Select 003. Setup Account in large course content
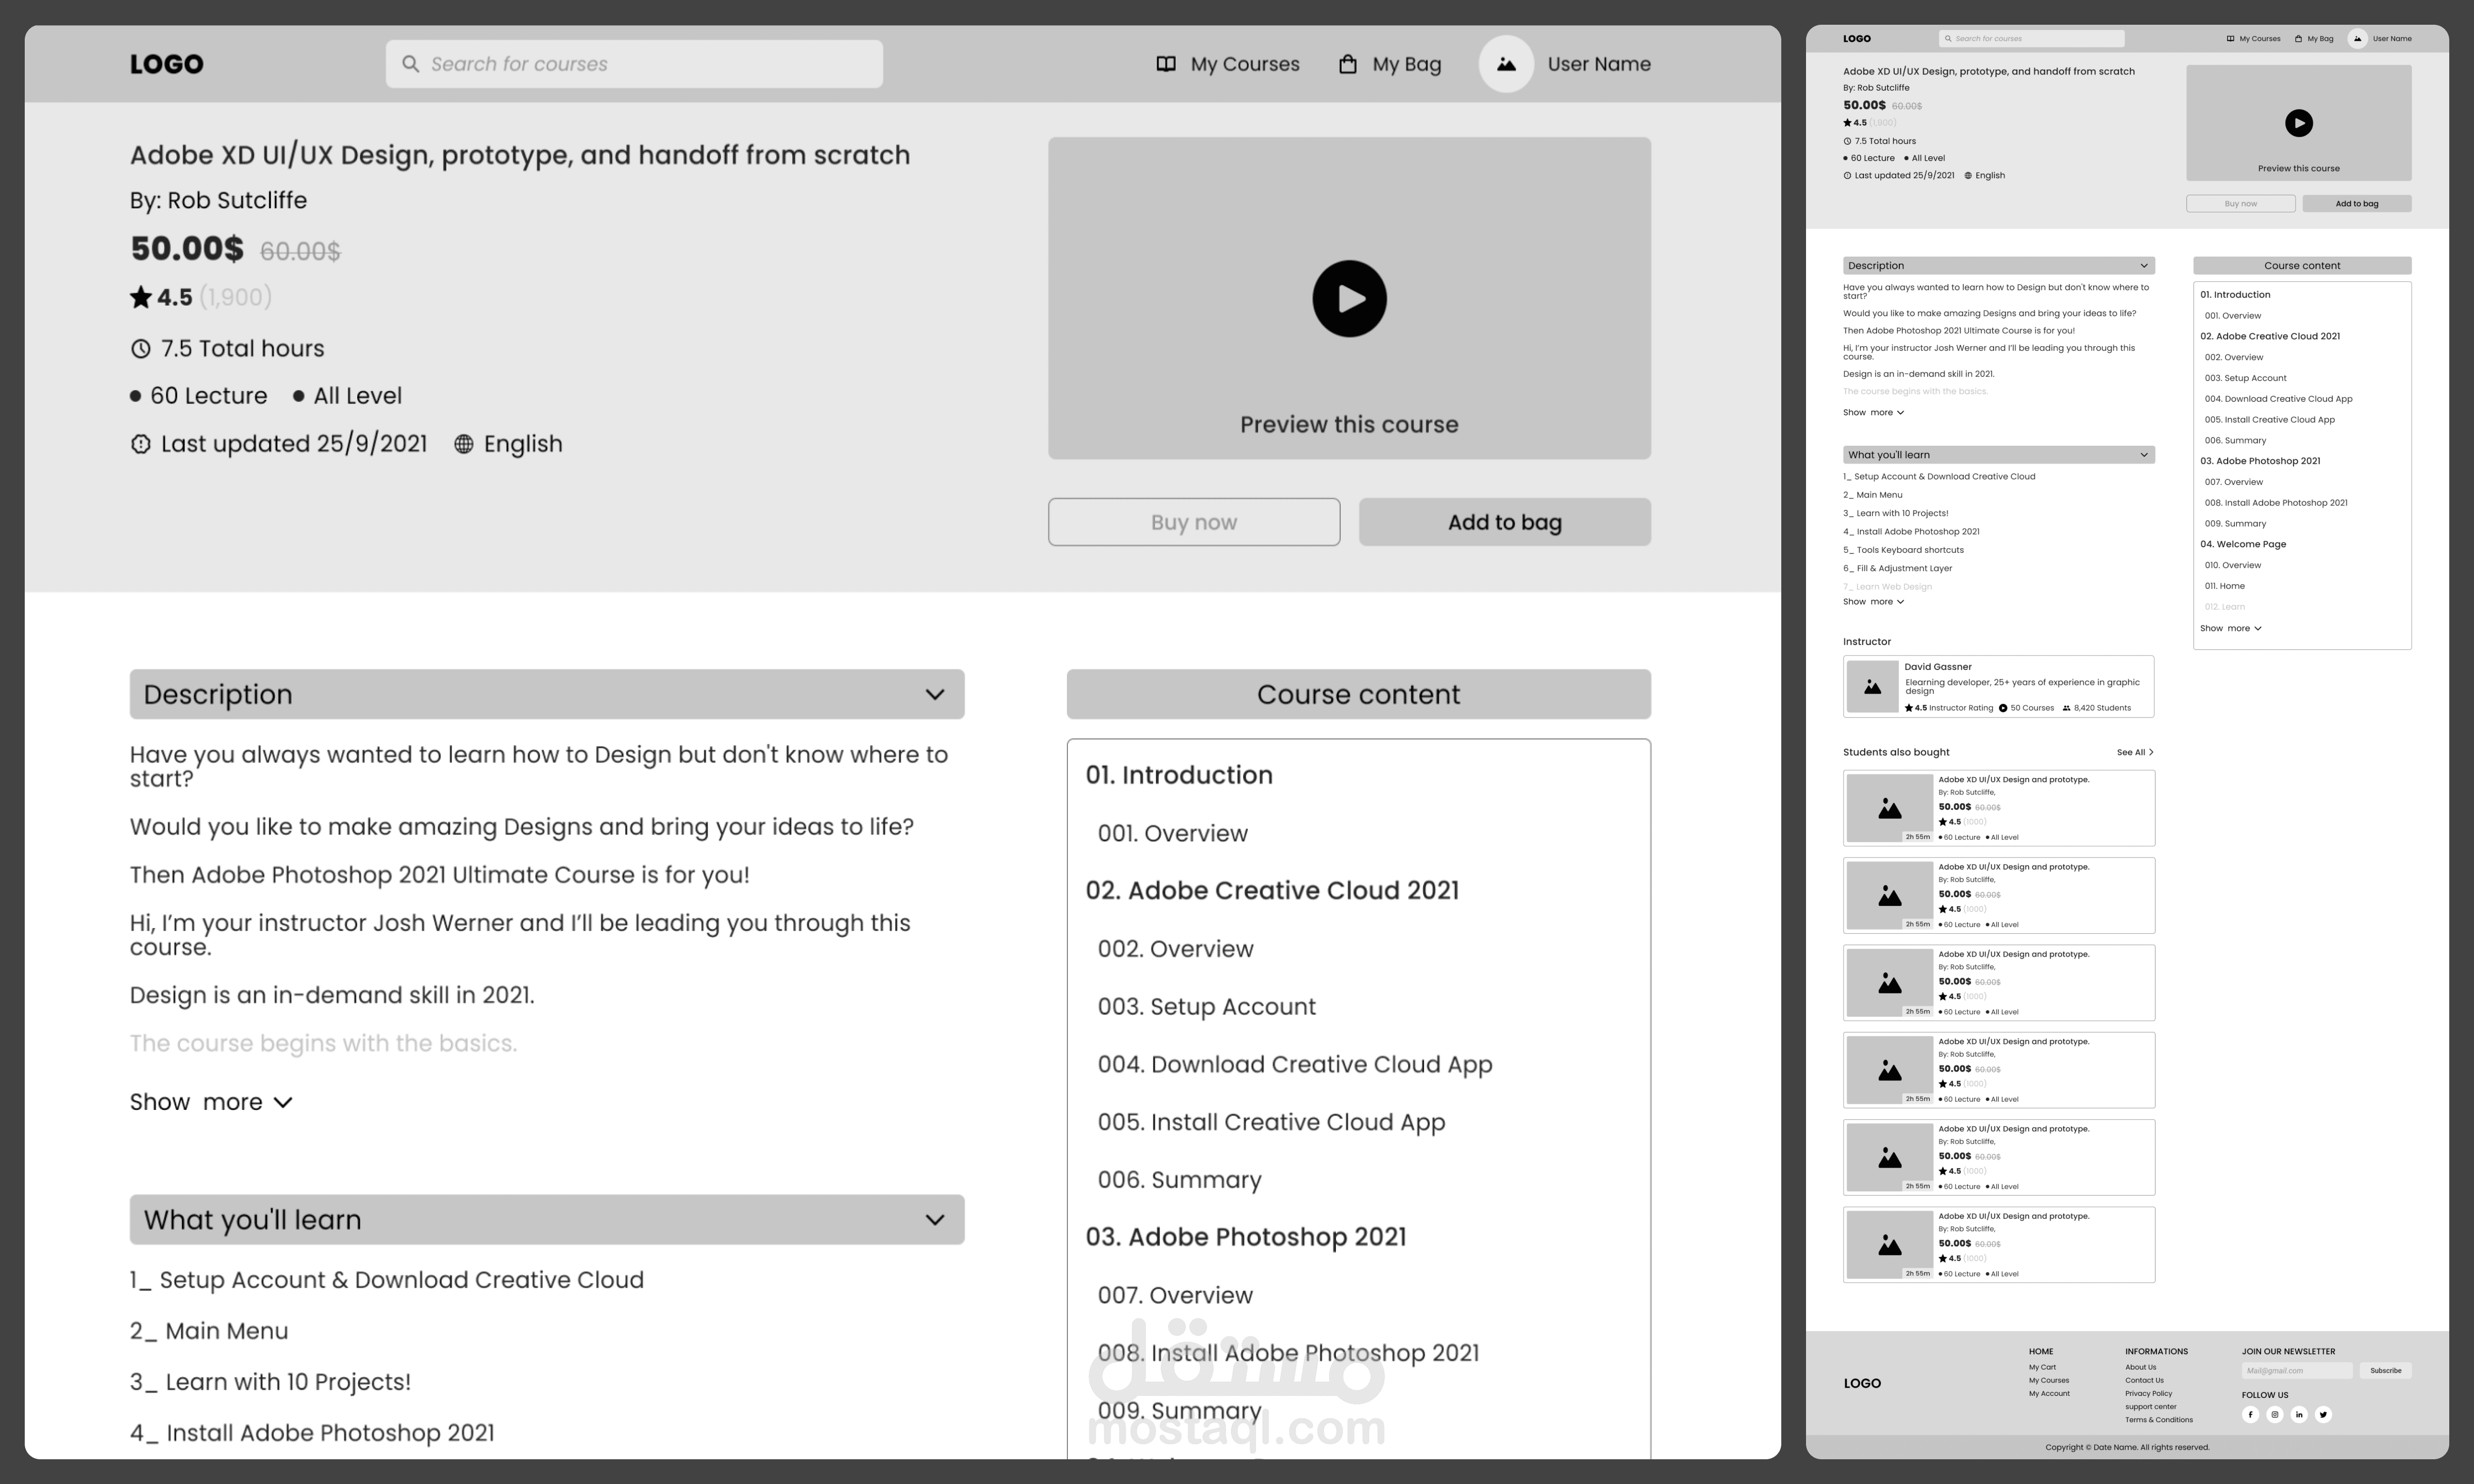2474x1484 pixels. [x=1206, y=1006]
